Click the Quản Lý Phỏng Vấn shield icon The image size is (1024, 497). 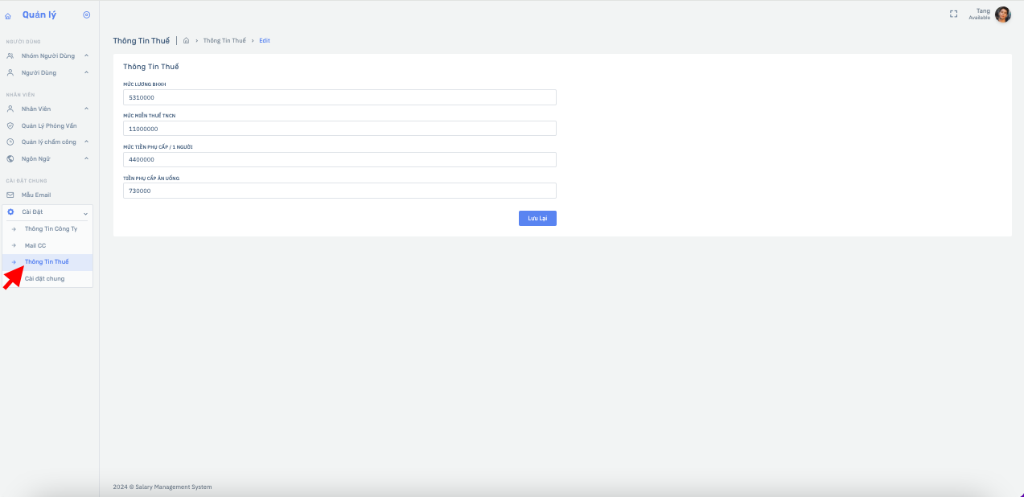10,125
